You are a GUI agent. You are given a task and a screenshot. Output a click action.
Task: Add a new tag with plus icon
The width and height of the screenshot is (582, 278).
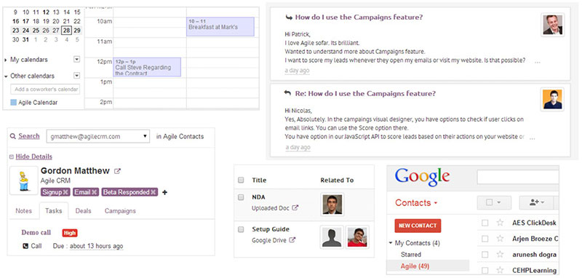point(165,192)
